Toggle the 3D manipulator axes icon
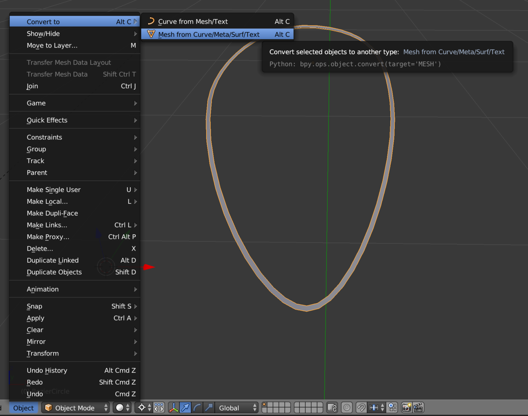The width and height of the screenshot is (528, 416). pyautogui.click(x=174, y=408)
